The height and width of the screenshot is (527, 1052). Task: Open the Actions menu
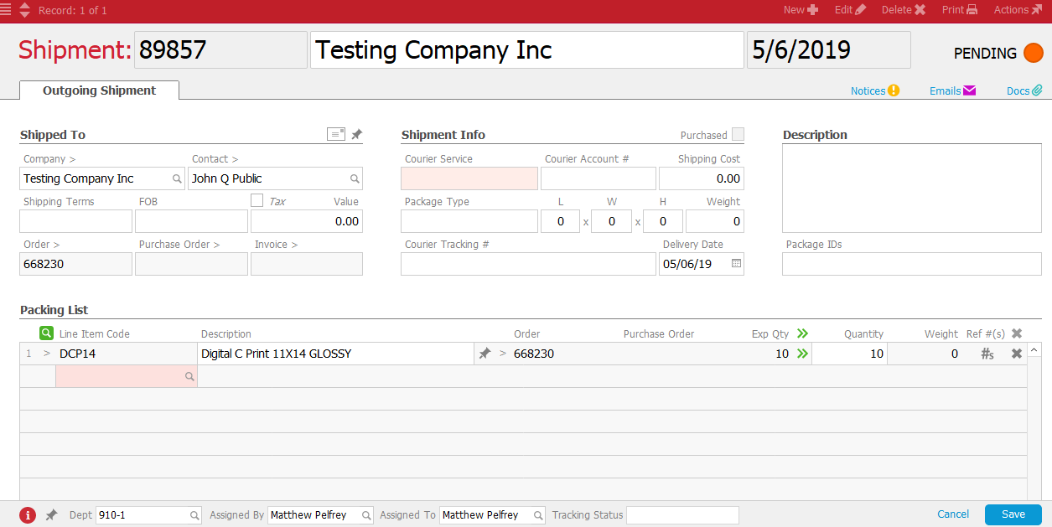pos(1018,10)
